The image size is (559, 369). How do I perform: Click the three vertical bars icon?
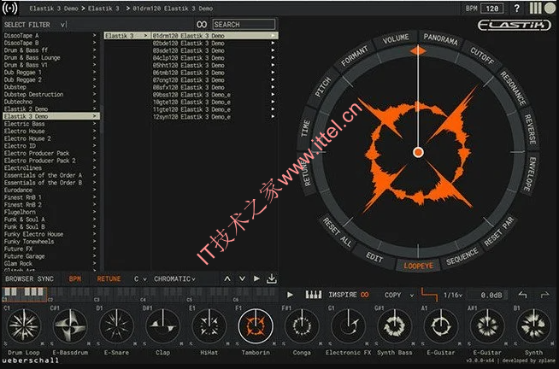(535, 8)
